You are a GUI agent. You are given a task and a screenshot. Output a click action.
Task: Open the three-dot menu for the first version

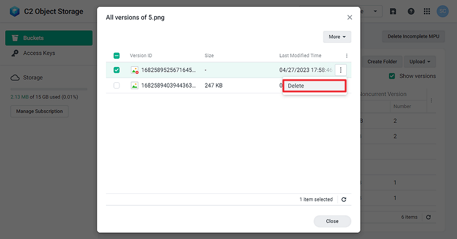tap(340, 70)
